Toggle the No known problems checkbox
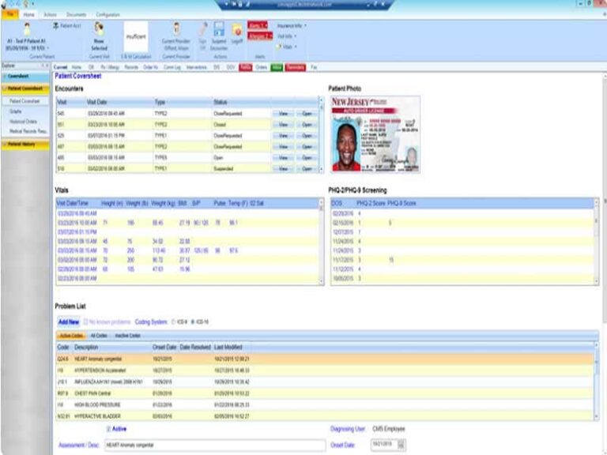The height and width of the screenshot is (455, 607). [x=85, y=322]
